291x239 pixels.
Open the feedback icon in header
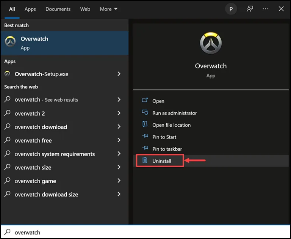pyautogui.click(x=250, y=9)
